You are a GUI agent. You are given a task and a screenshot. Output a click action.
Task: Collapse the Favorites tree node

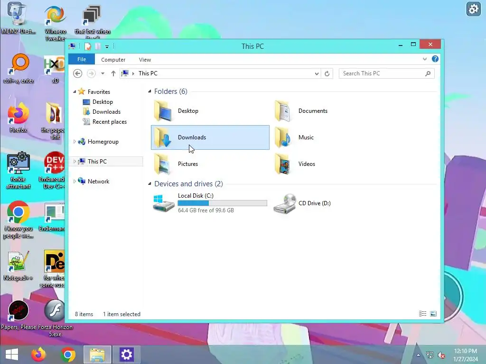(x=75, y=91)
